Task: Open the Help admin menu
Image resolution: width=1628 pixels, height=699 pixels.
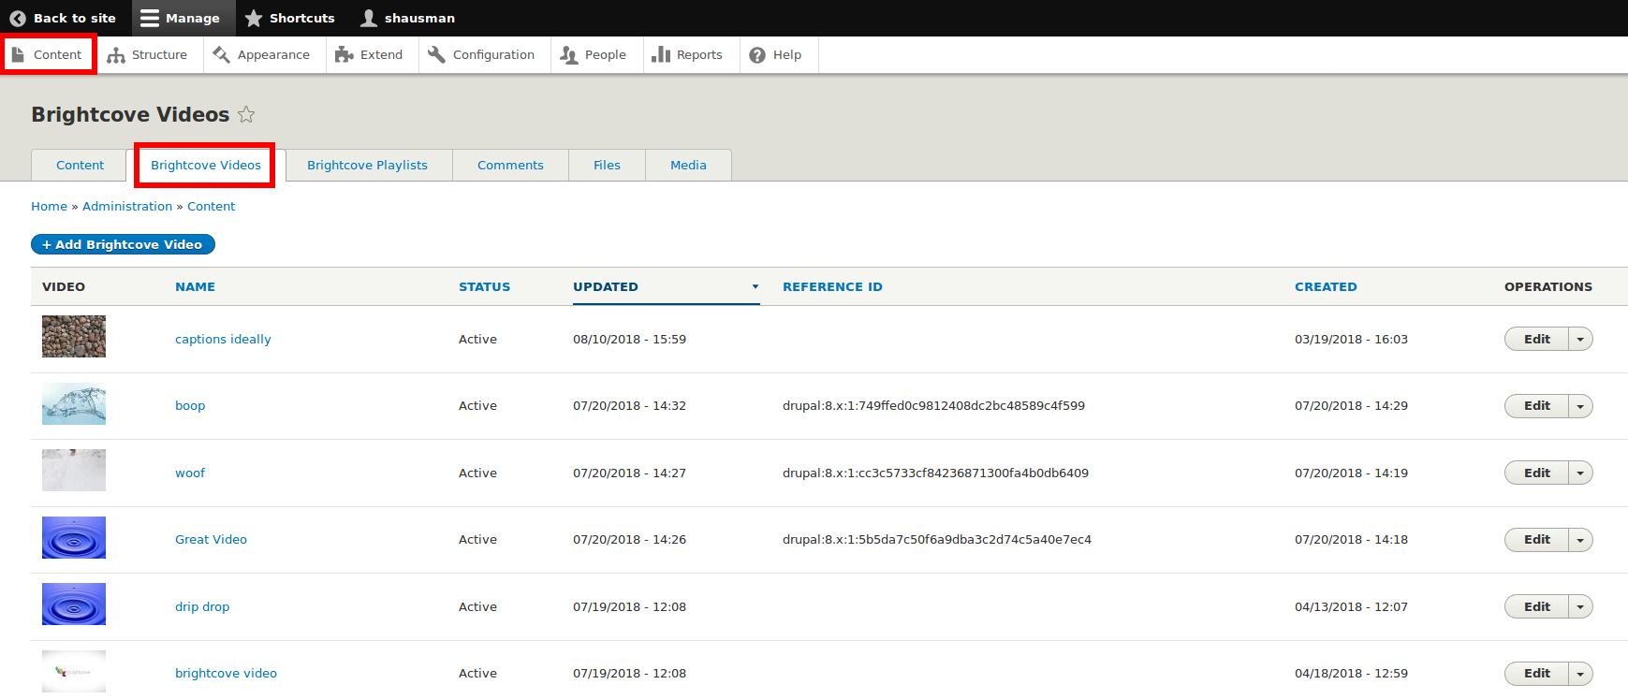Action: point(775,54)
